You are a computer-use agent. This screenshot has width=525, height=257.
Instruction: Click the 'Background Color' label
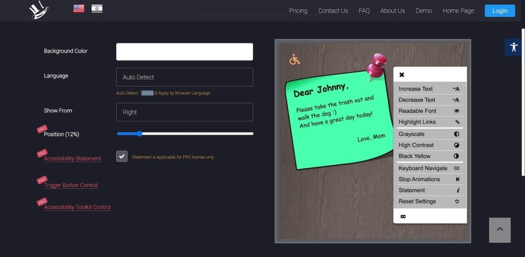[x=66, y=51]
